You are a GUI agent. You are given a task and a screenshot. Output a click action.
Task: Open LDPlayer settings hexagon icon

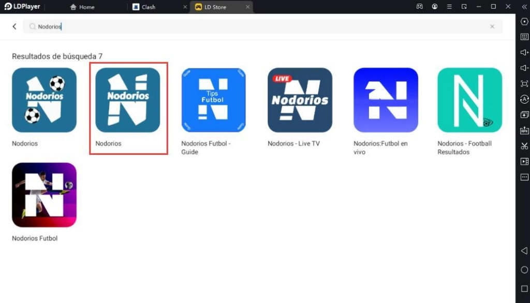(524, 21)
